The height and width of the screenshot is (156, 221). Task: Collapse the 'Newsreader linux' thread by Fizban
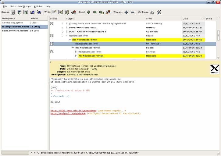point(67,36)
